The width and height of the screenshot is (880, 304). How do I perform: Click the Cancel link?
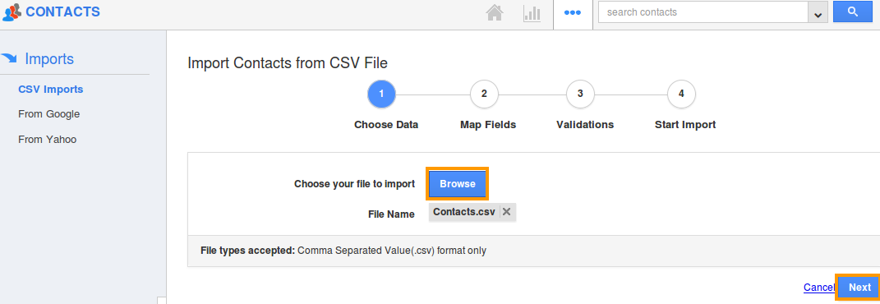(819, 288)
